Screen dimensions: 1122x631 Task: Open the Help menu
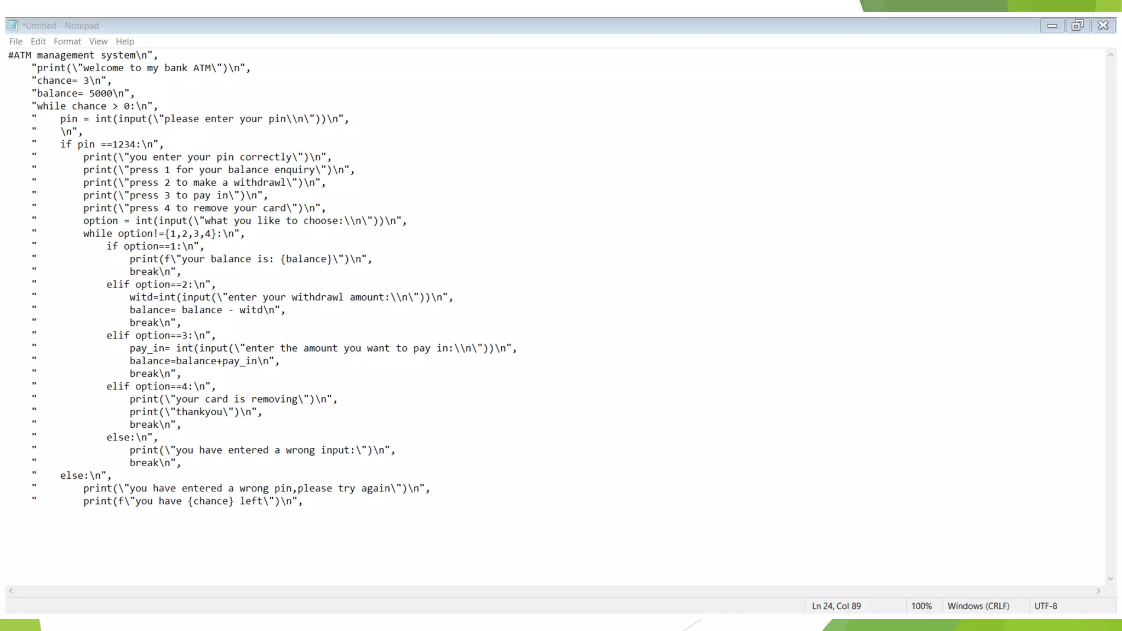pyautogui.click(x=124, y=42)
